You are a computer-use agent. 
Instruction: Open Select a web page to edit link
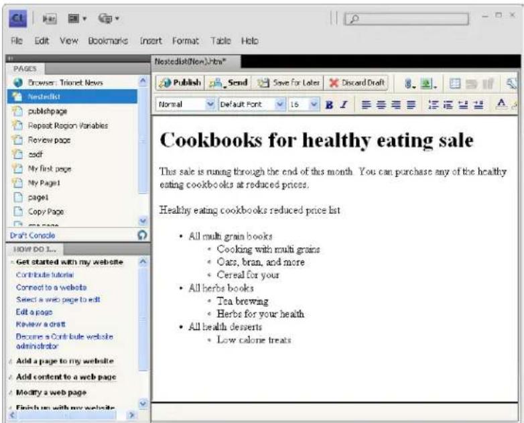pyautogui.click(x=58, y=300)
